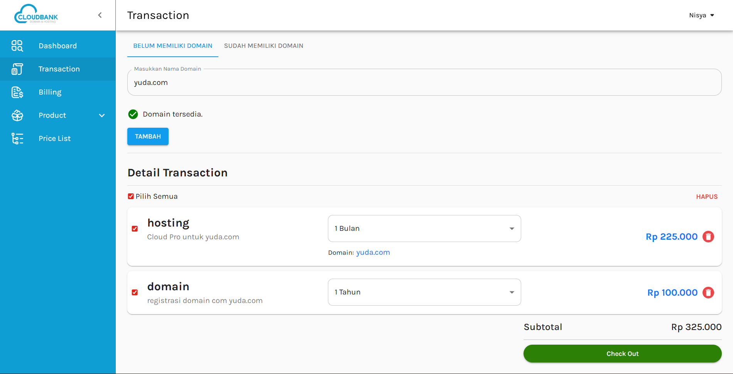Toggle the Pilih Semua checkbox
Image resolution: width=733 pixels, height=374 pixels.
pyautogui.click(x=131, y=196)
